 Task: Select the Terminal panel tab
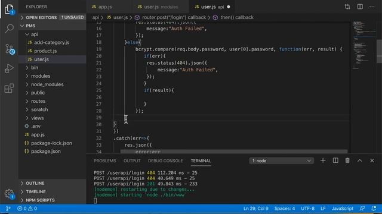pyautogui.click(x=201, y=161)
